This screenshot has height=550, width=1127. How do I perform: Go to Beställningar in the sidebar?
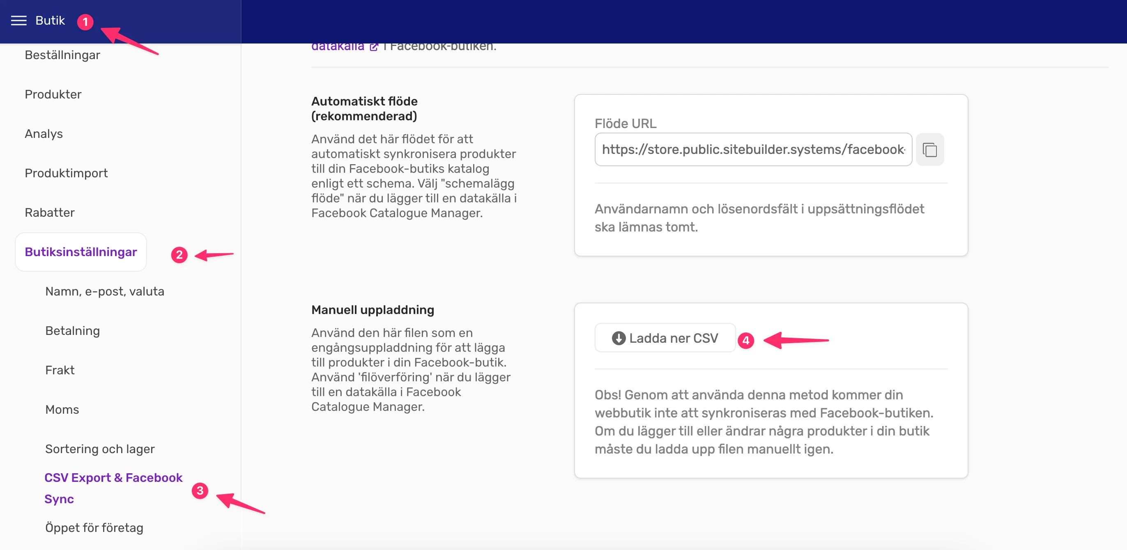(62, 55)
